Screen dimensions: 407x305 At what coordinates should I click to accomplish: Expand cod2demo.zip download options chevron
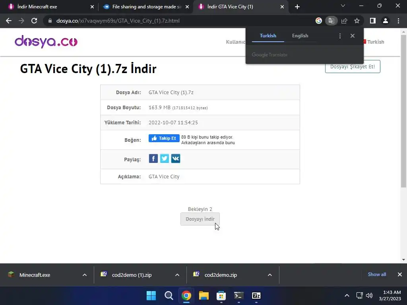click(x=270, y=275)
